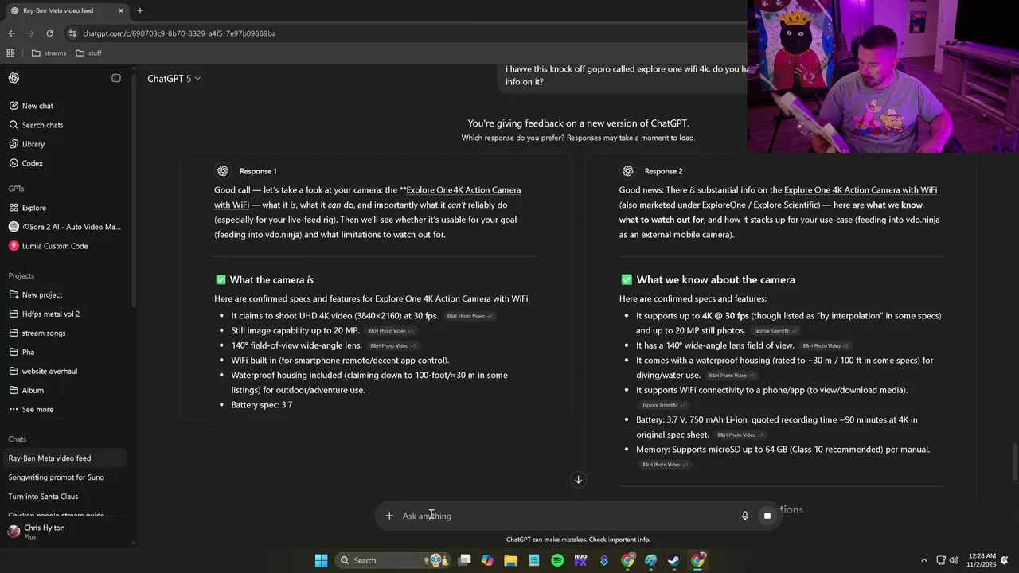This screenshot has height=573, width=1019.
Task: Open the Library section
Action: (x=33, y=144)
